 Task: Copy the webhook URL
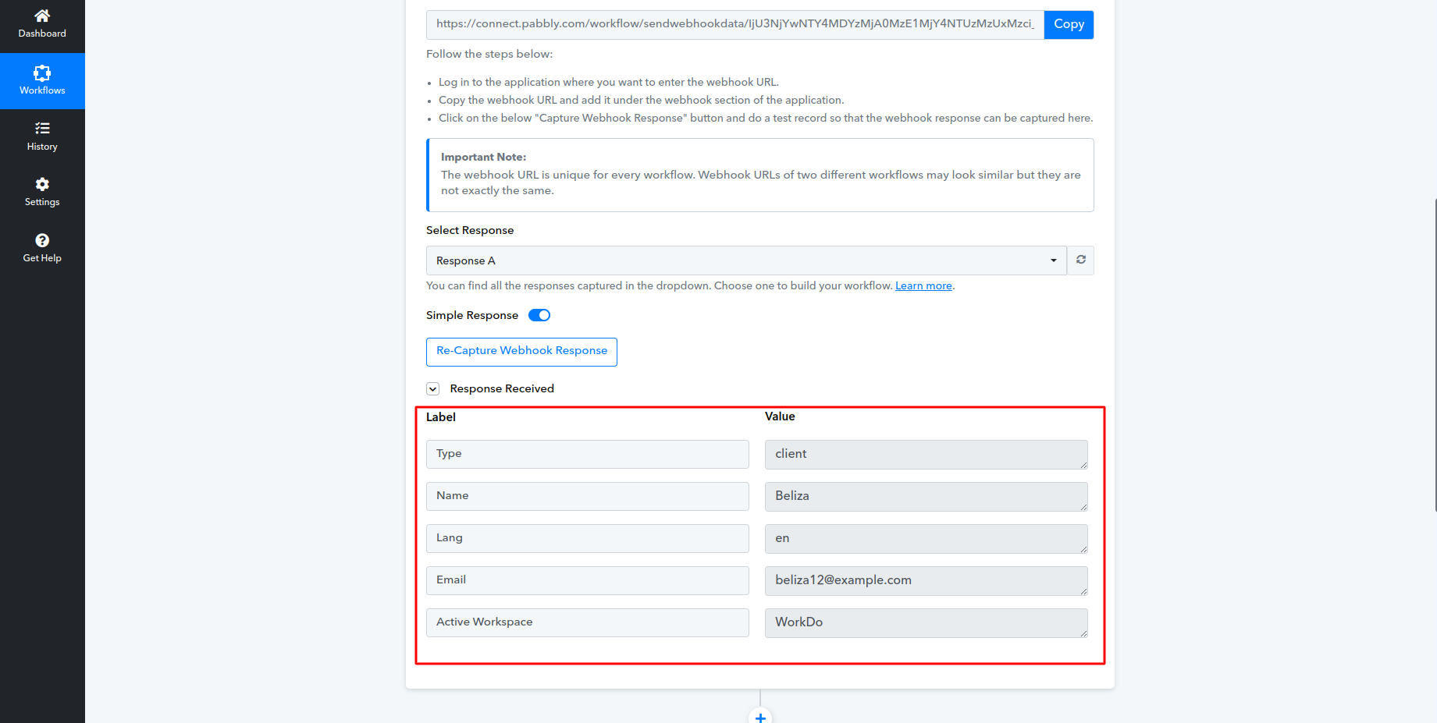click(x=1069, y=24)
